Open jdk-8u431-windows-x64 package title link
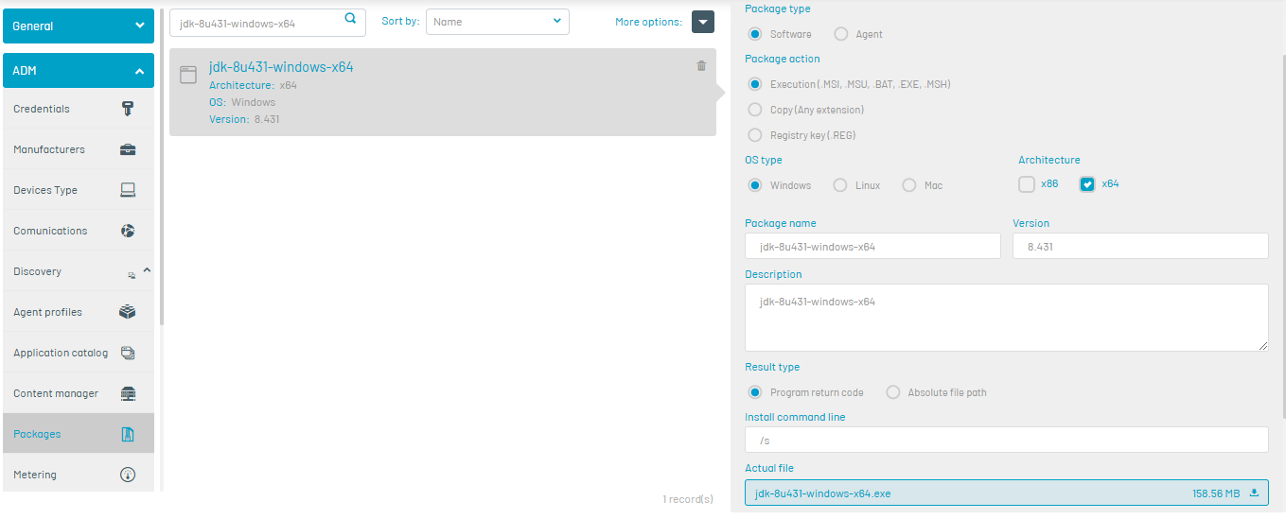The image size is (1286, 519). point(281,67)
